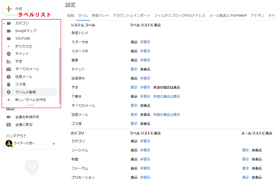Hide the スター付き label via 非表示
This screenshot has height=181, width=275.
click(145, 42)
